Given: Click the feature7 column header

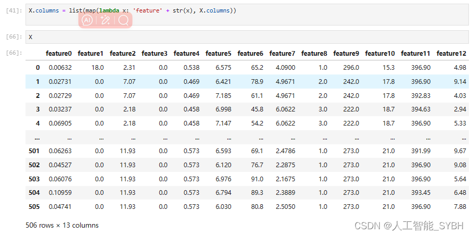Looking at the screenshot, I should click(282, 54).
